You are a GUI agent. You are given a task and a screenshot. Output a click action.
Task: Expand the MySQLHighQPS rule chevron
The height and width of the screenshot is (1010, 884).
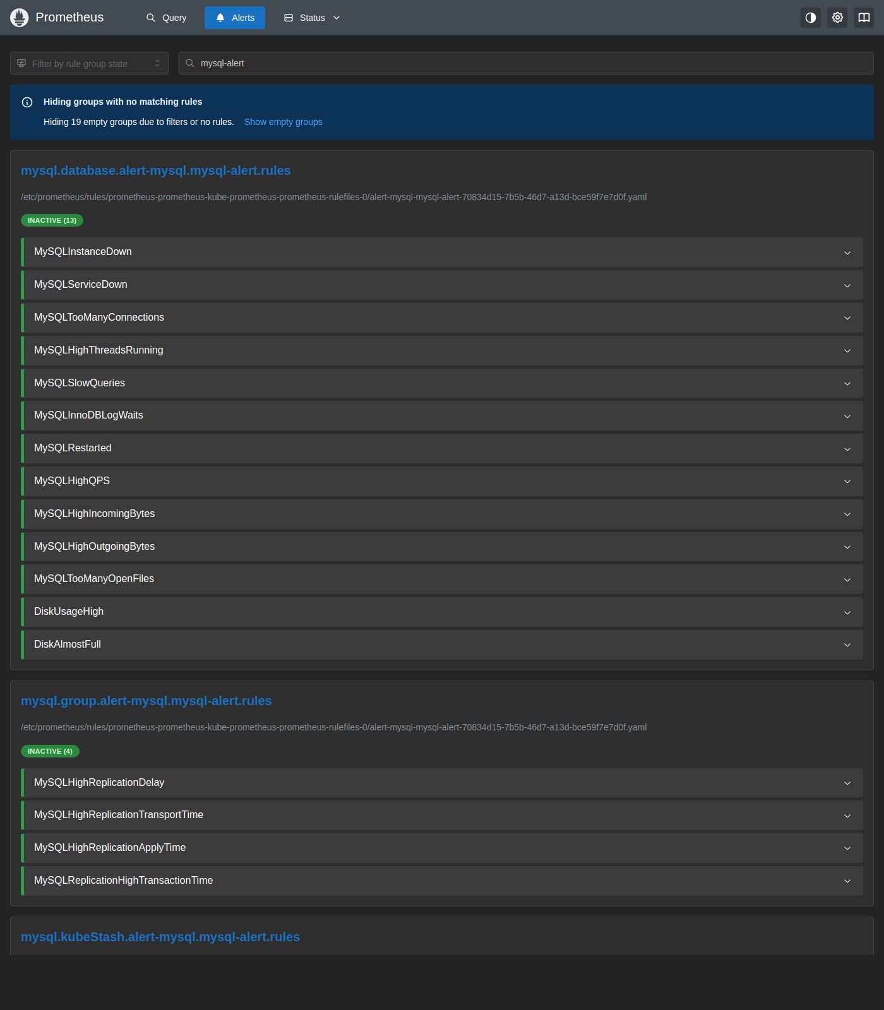click(847, 481)
